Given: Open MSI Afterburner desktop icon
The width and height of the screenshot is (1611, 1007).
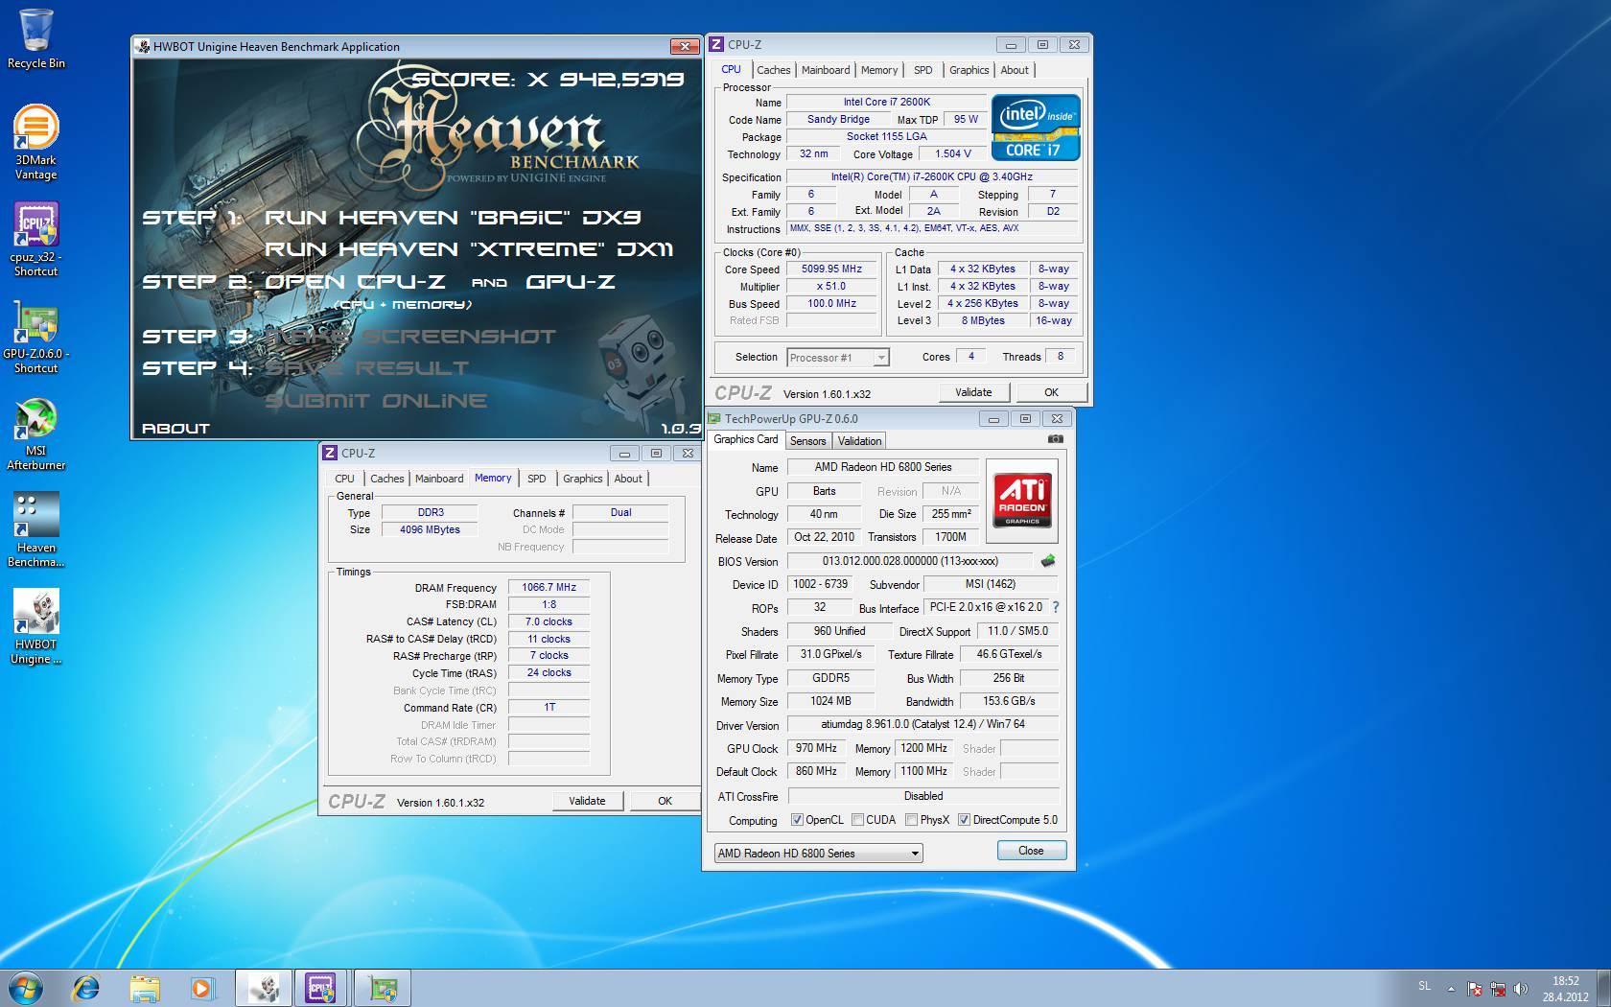Looking at the screenshot, I should point(35,433).
